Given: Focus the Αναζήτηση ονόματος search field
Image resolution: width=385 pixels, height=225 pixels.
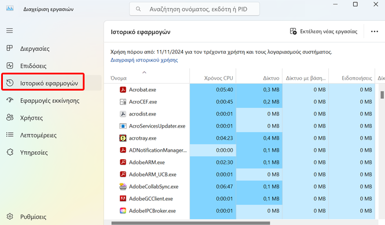Looking at the screenshot, I should [194, 9].
